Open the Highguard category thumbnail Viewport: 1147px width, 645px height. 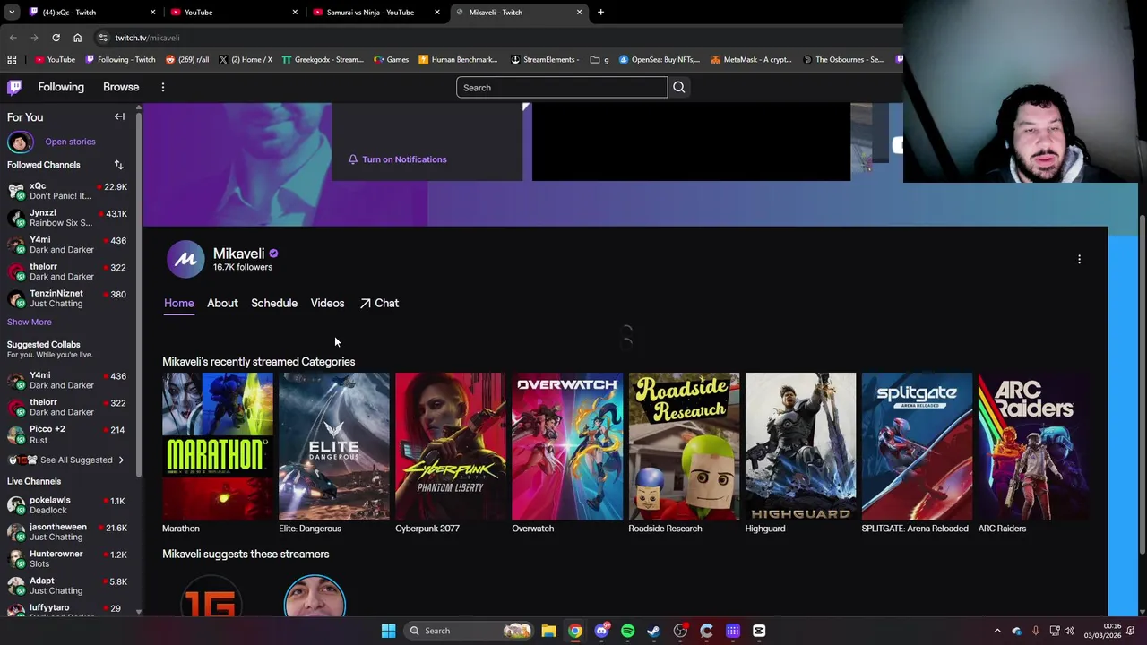tap(800, 446)
